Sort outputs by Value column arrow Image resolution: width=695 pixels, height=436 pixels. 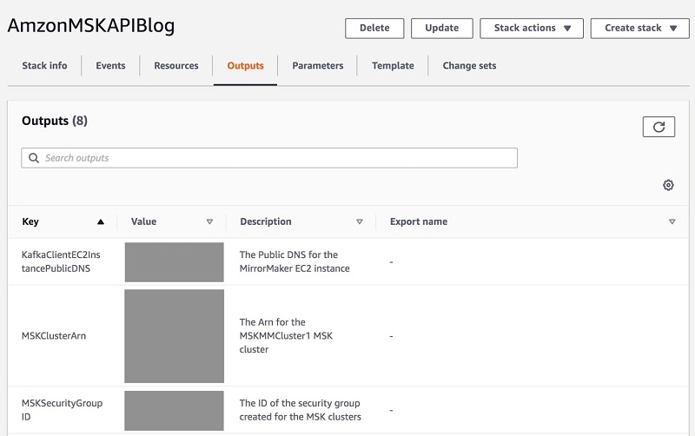point(209,221)
